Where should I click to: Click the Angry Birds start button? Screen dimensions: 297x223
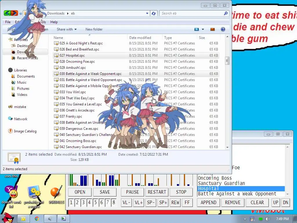point(8,218)
